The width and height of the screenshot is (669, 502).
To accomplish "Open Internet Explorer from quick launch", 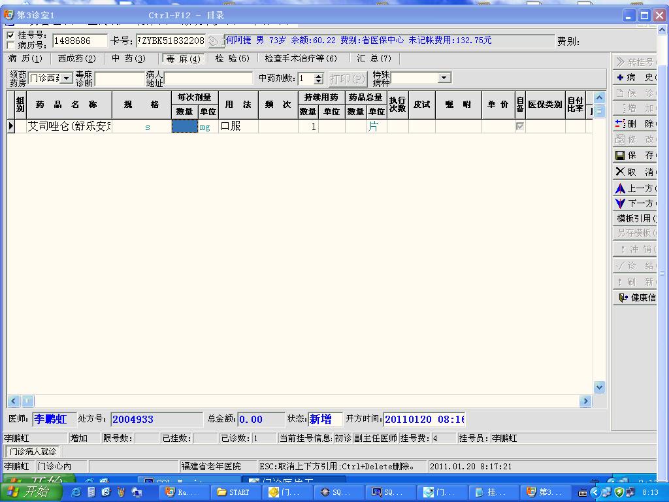I will tap(76, 492).
